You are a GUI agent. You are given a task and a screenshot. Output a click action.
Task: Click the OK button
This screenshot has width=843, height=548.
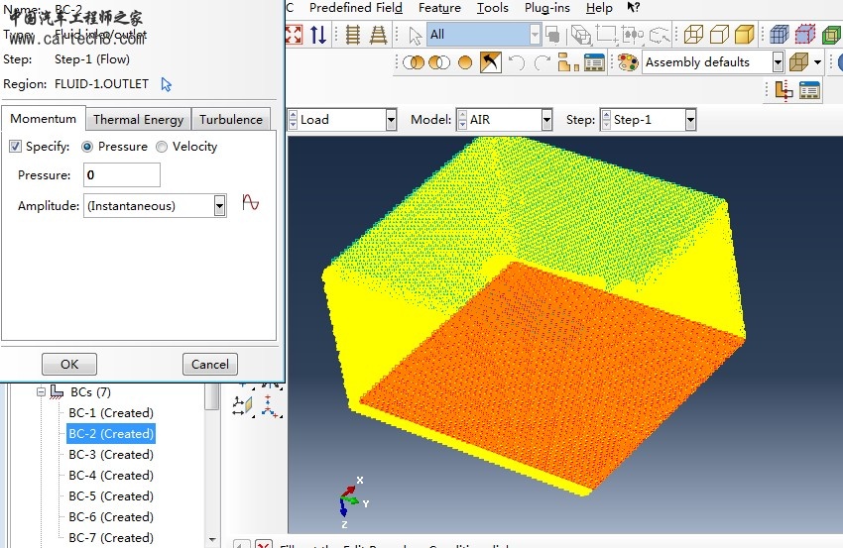(68, 364)
